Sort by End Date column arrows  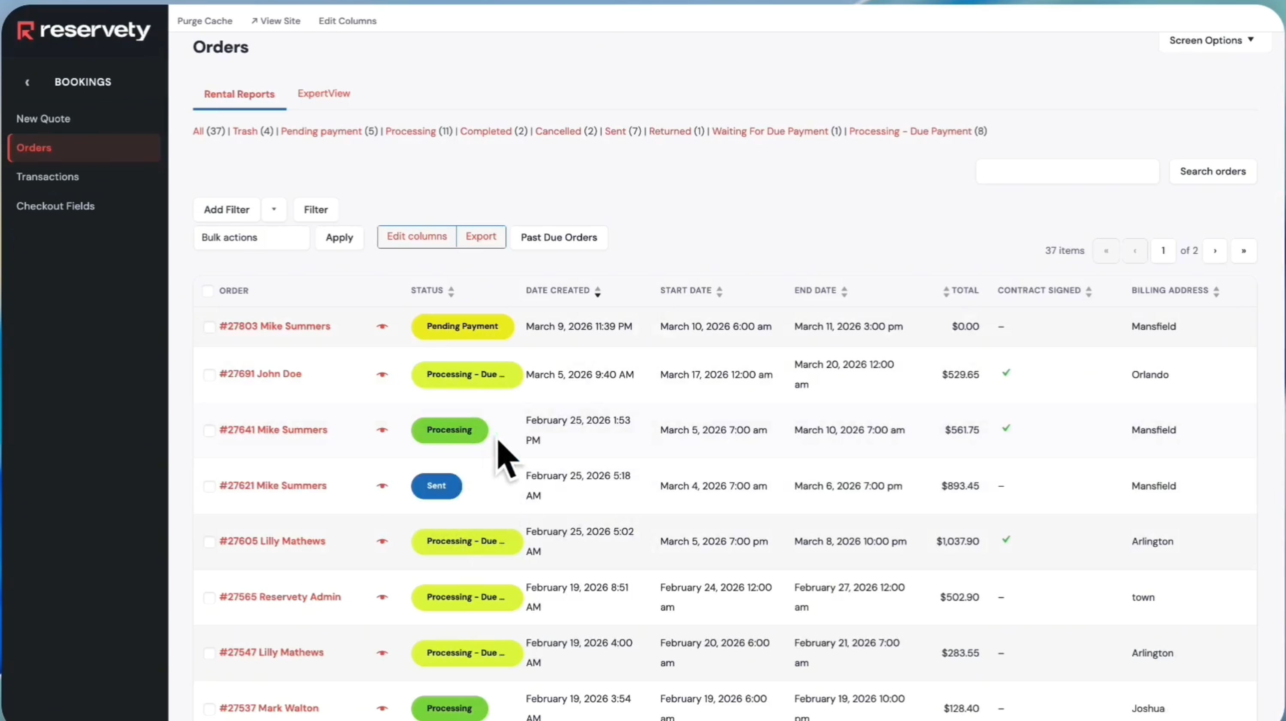click(844, 291)
